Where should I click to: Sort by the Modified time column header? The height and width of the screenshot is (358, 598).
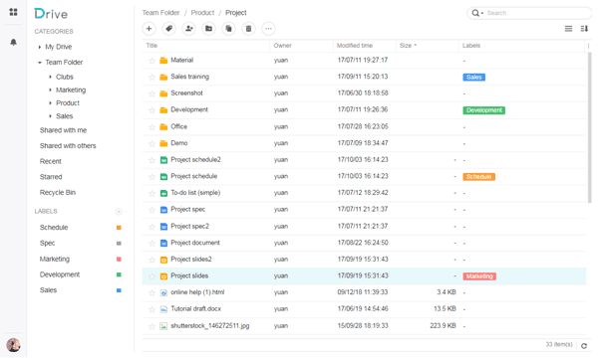coord(355,46)
